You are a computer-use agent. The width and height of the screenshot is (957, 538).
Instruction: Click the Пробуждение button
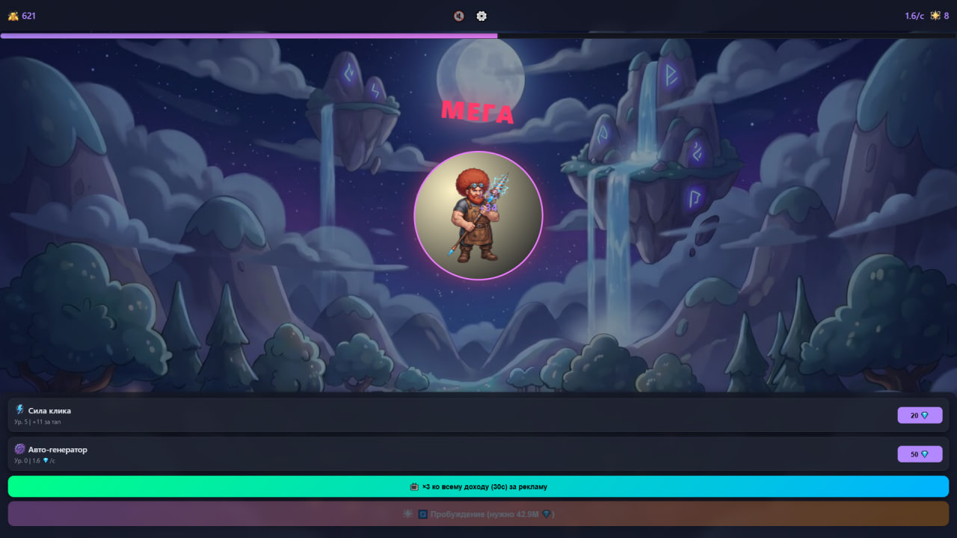(478, 514)
